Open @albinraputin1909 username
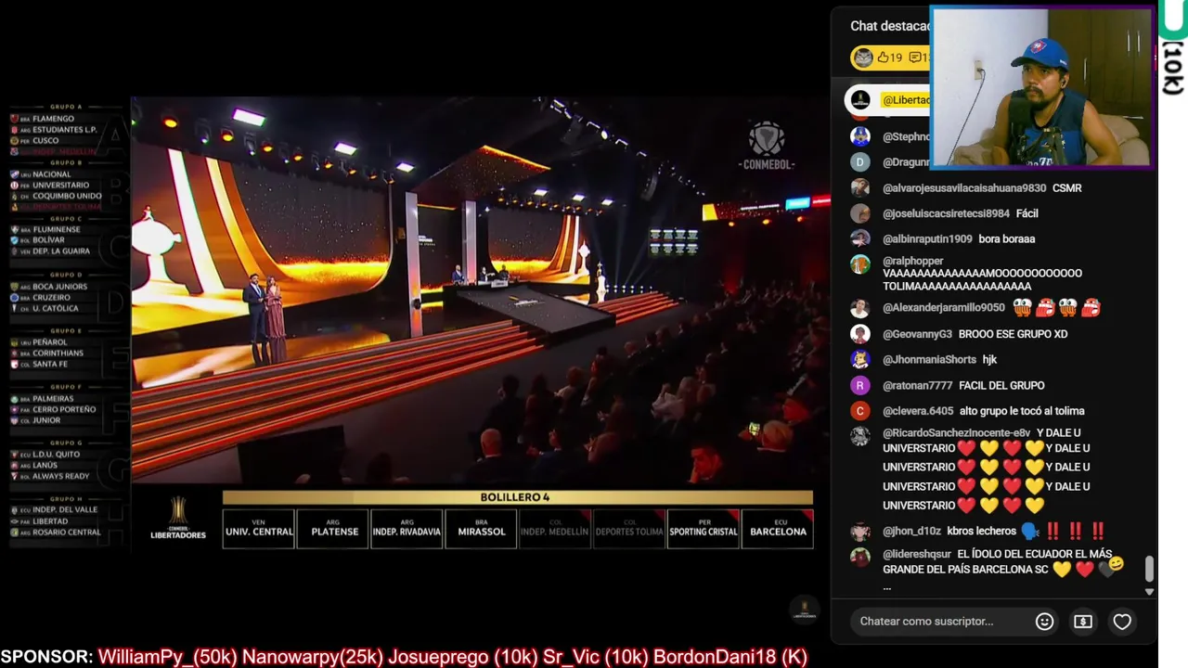This screenshot has height=668, width=1188. coord(927,239)
